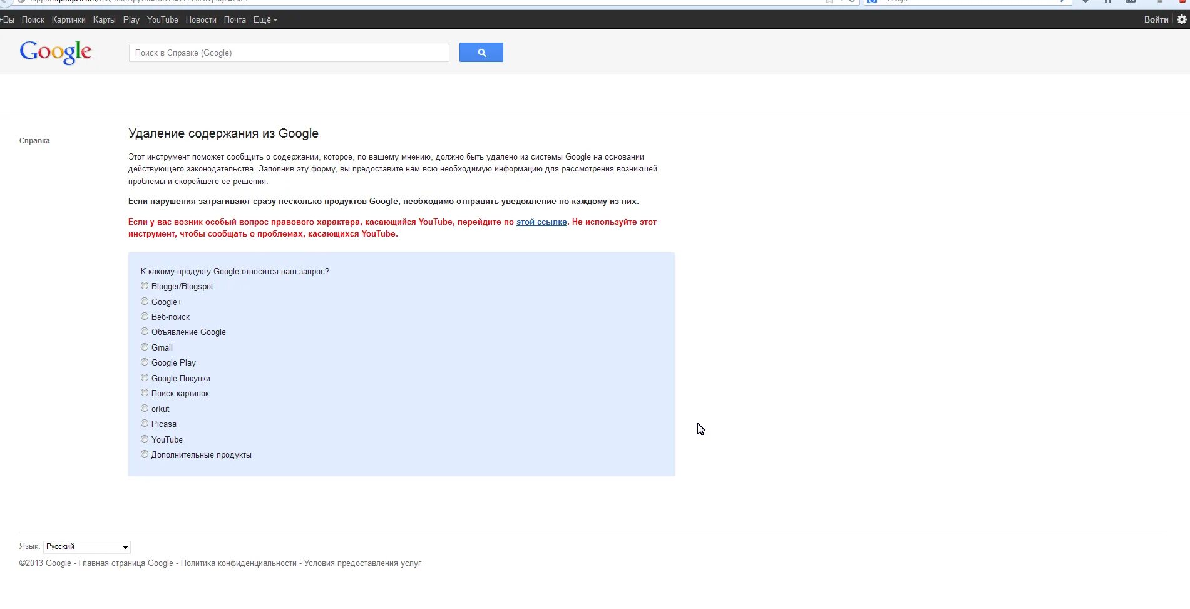Open Политика конфиденциальности footer link
The height and width of the screenshot is (609, 1190).
tap(239, 563)
